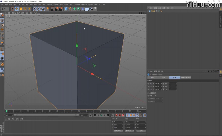This screenshot has height=136, width=222.
Task: Toggle Separate Surfaces checkbox in attributes
Action: coord(156,93)
